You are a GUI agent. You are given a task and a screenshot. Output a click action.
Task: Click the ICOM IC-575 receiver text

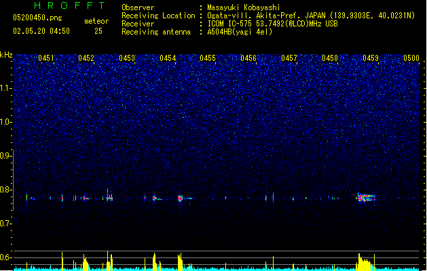272,24
